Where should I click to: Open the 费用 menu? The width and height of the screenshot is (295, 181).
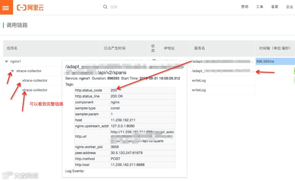(245, 7)
